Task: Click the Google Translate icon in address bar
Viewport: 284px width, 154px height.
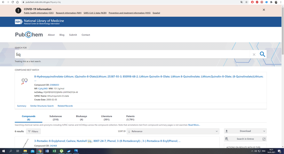Action: tap(241, 2)
